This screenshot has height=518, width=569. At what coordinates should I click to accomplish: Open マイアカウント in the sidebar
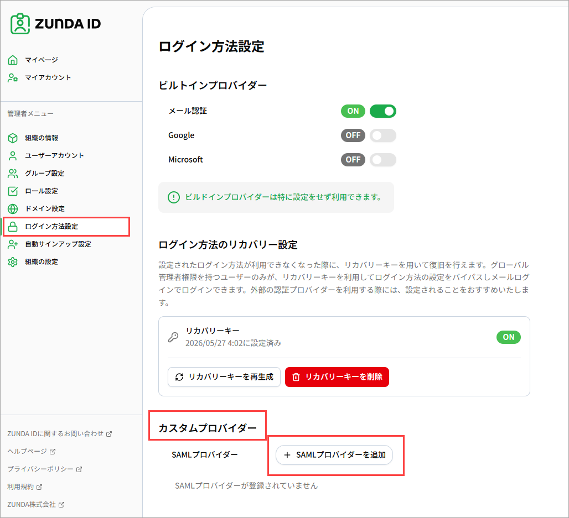(48, 77)
